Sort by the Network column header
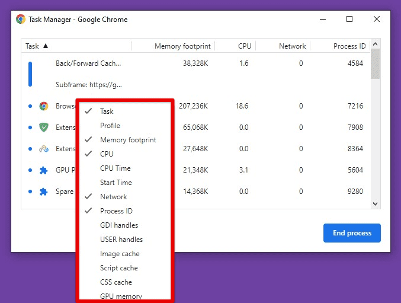The image size is (401, 303). pyautogui.click(x=283, y=46)
